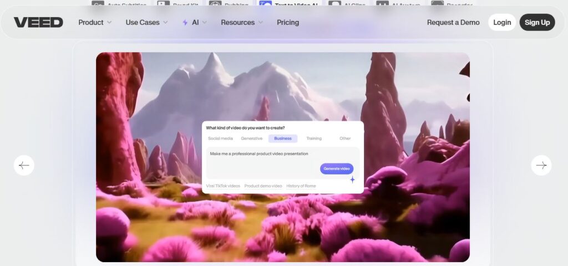Select the Business tab
This screenshot has height=266, width=568.
pos(283,139)
